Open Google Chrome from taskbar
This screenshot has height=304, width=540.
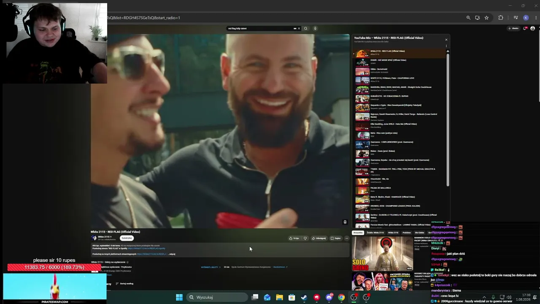click(341, 297)
